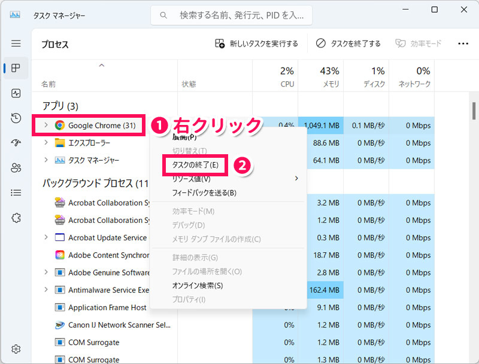Sort by the 状態 column header
This screenshot has width=479, height=364.
tap(215, 77)
